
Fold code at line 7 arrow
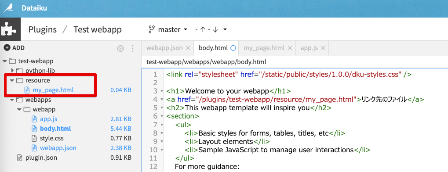coord(161,125)
